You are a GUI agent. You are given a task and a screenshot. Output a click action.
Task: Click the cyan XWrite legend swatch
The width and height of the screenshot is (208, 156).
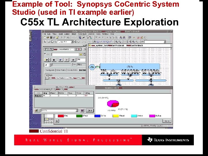[x=134, y=116]
